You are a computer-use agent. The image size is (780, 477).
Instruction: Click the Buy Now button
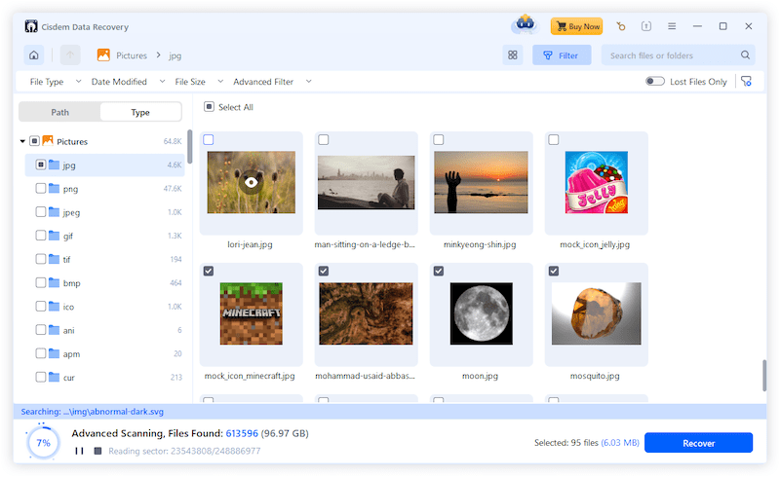576,26
